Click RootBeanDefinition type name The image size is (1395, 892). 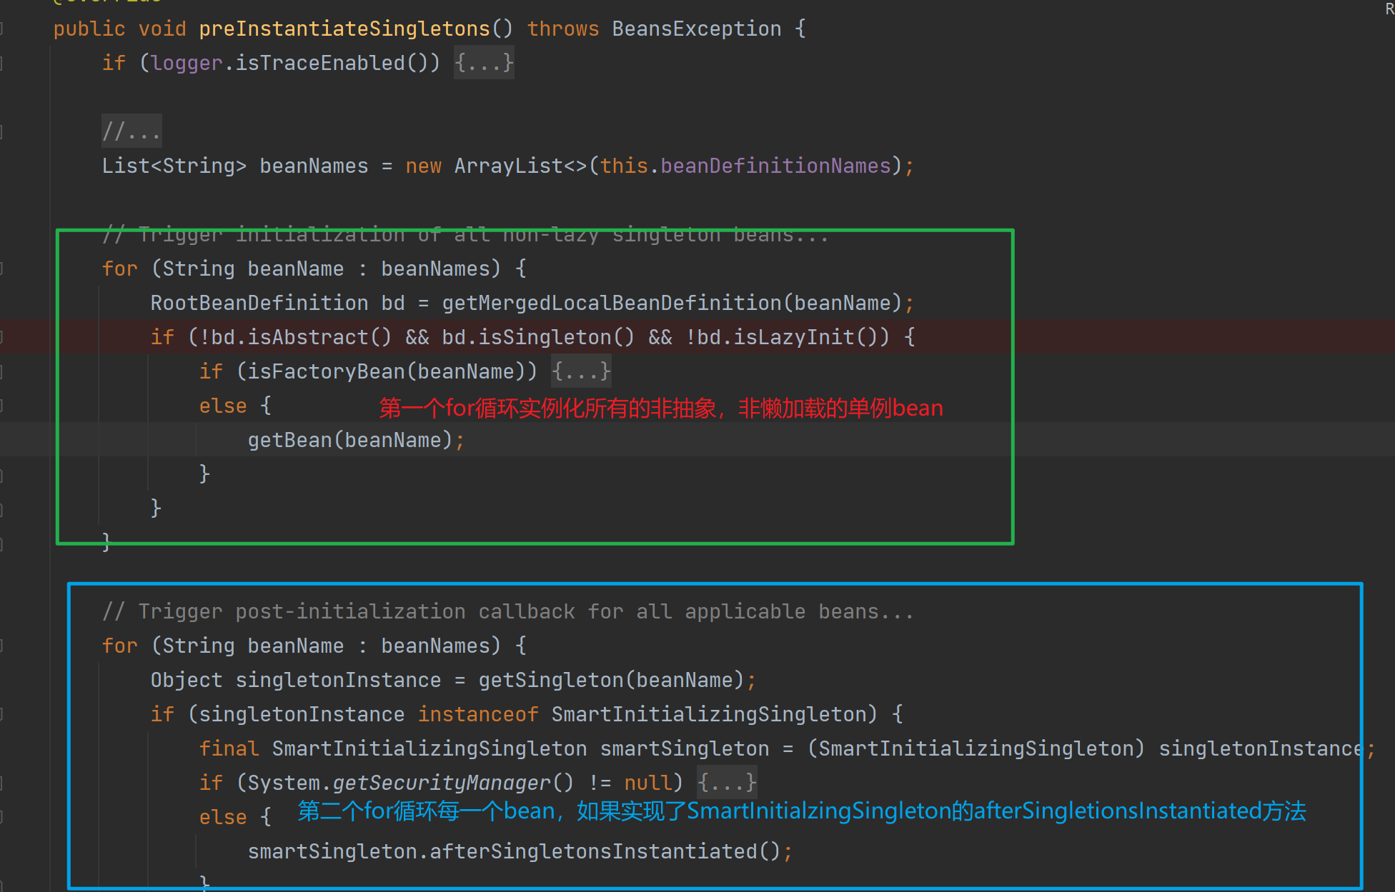[259, 303]
